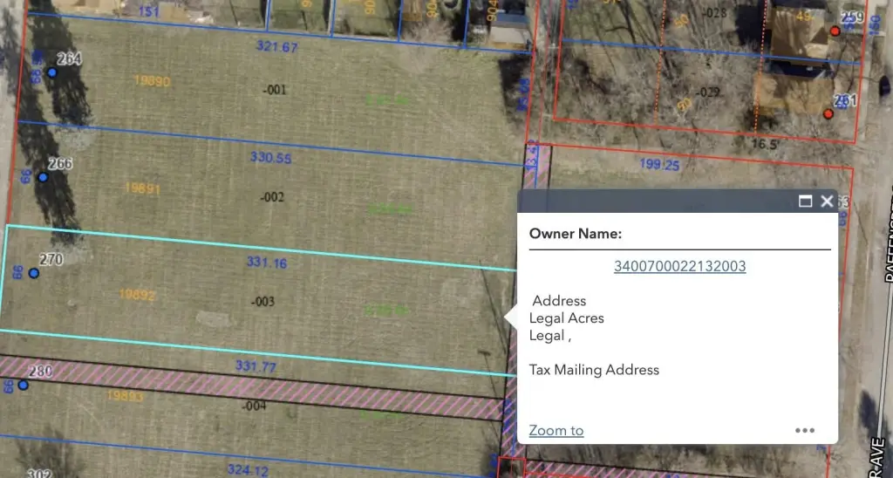Open parcel link 3400700022132003

679,267
